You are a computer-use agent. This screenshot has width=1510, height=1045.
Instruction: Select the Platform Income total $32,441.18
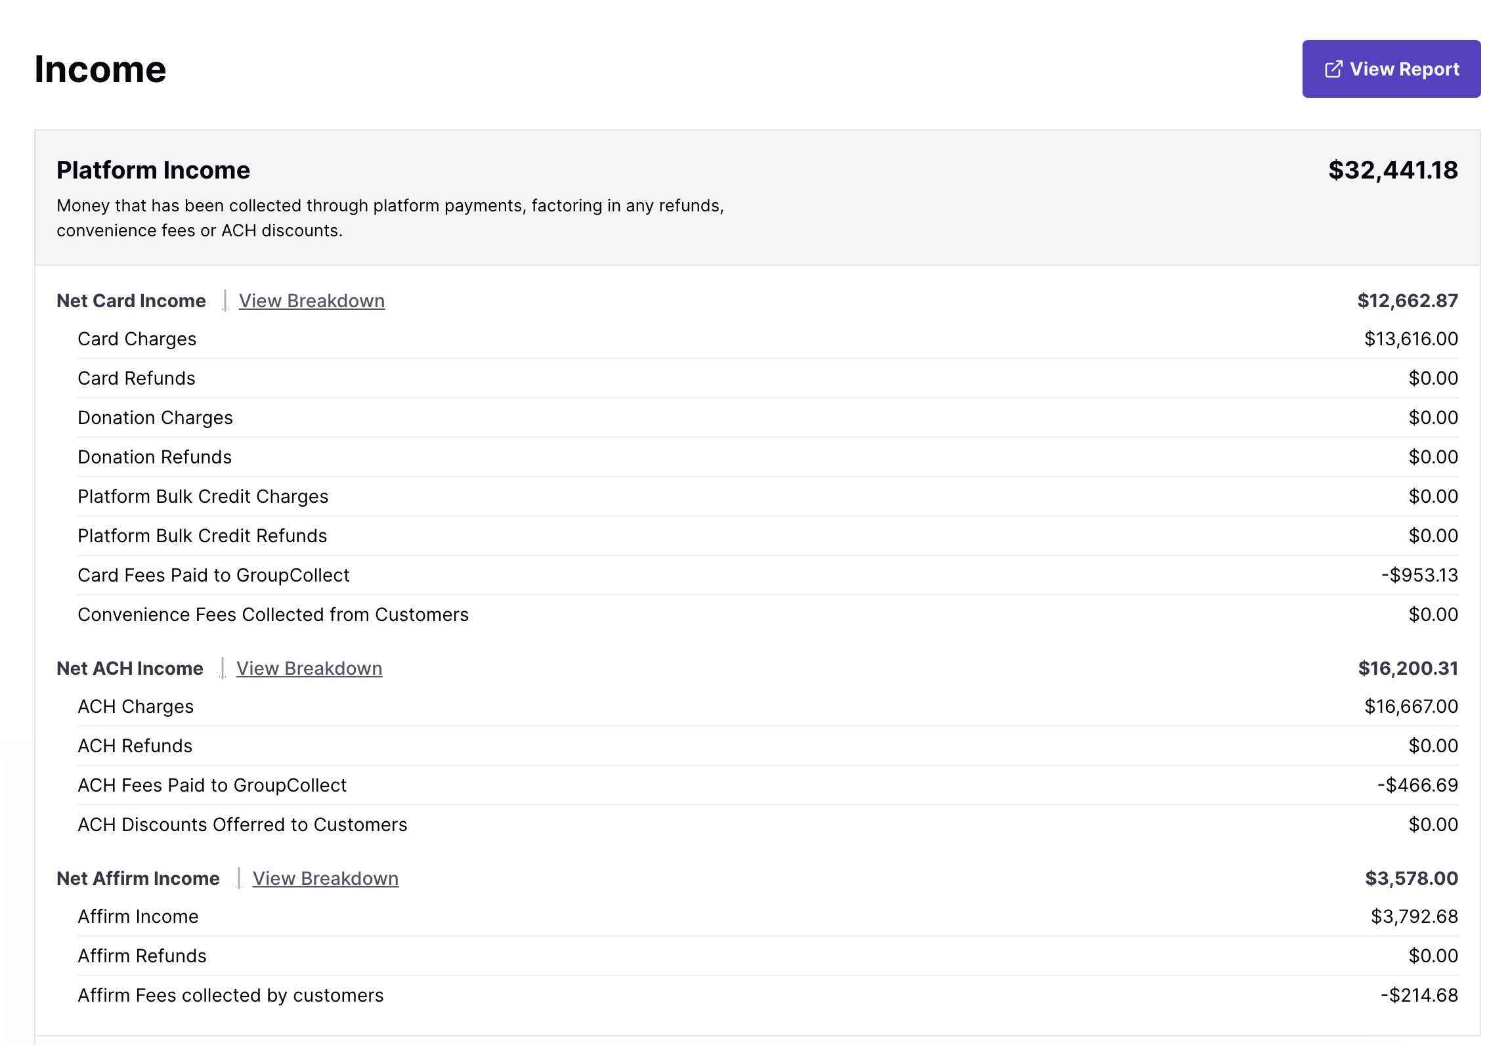point(1392,170)
